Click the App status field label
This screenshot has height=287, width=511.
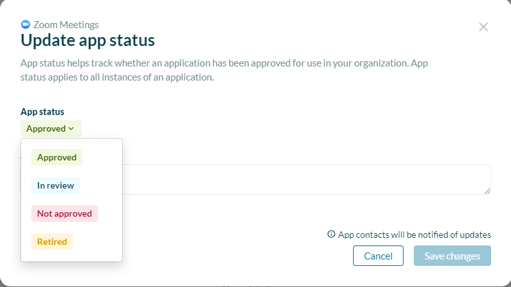coord(42,112)
